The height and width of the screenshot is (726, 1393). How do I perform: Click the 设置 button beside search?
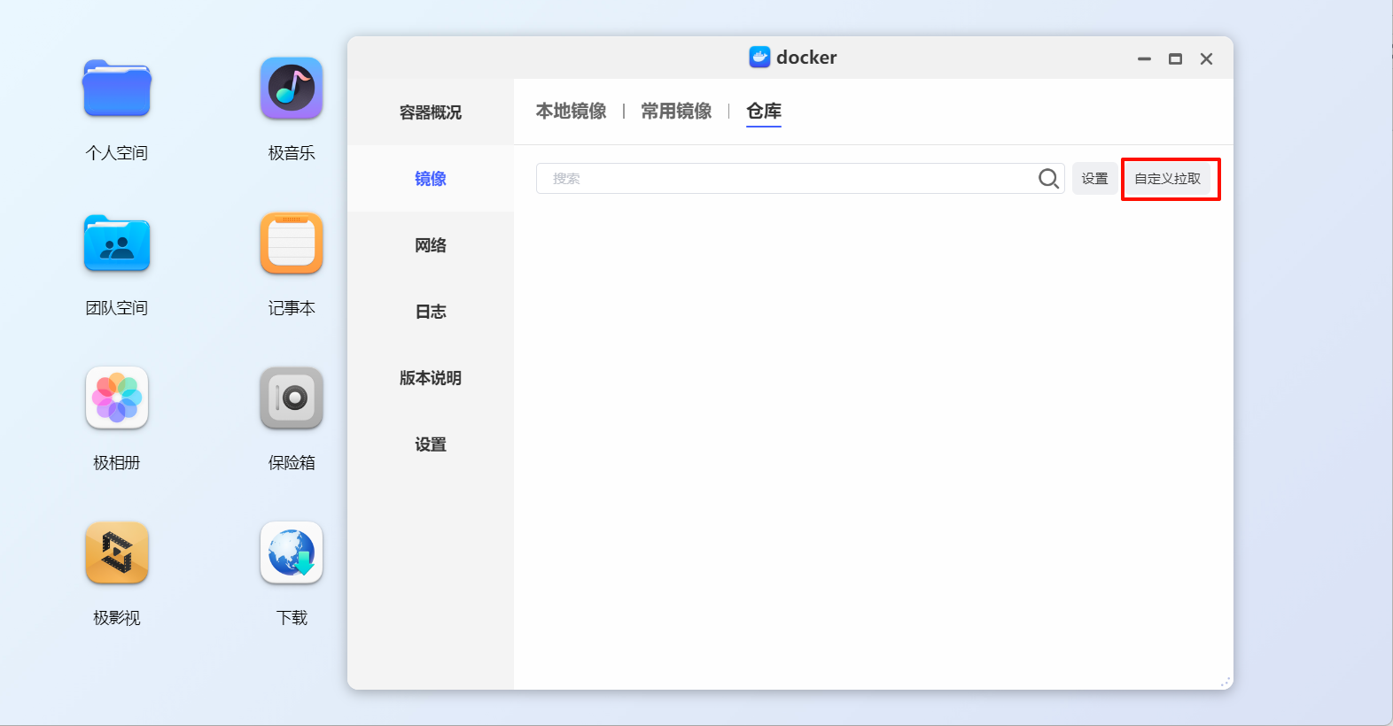point(1094,179)
